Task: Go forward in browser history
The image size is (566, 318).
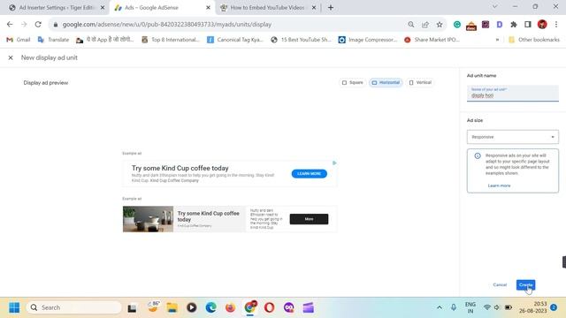Action: pyautogui.click(x=24, y=24)
